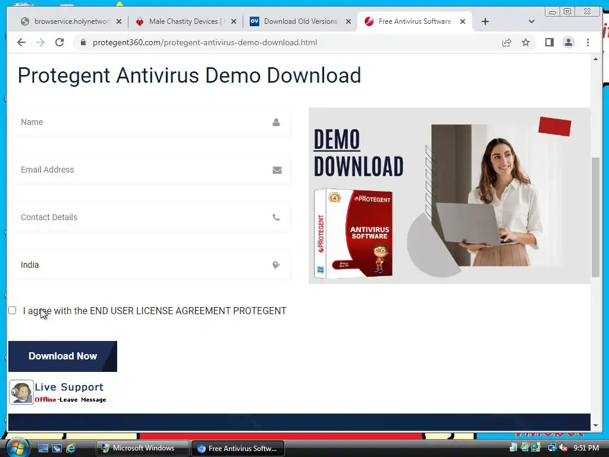Click the Live Support agent avatar
609x457 pixels.
click(x=21, y=393)
